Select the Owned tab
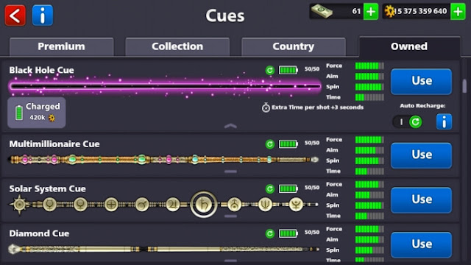 [x=409, y=46]
